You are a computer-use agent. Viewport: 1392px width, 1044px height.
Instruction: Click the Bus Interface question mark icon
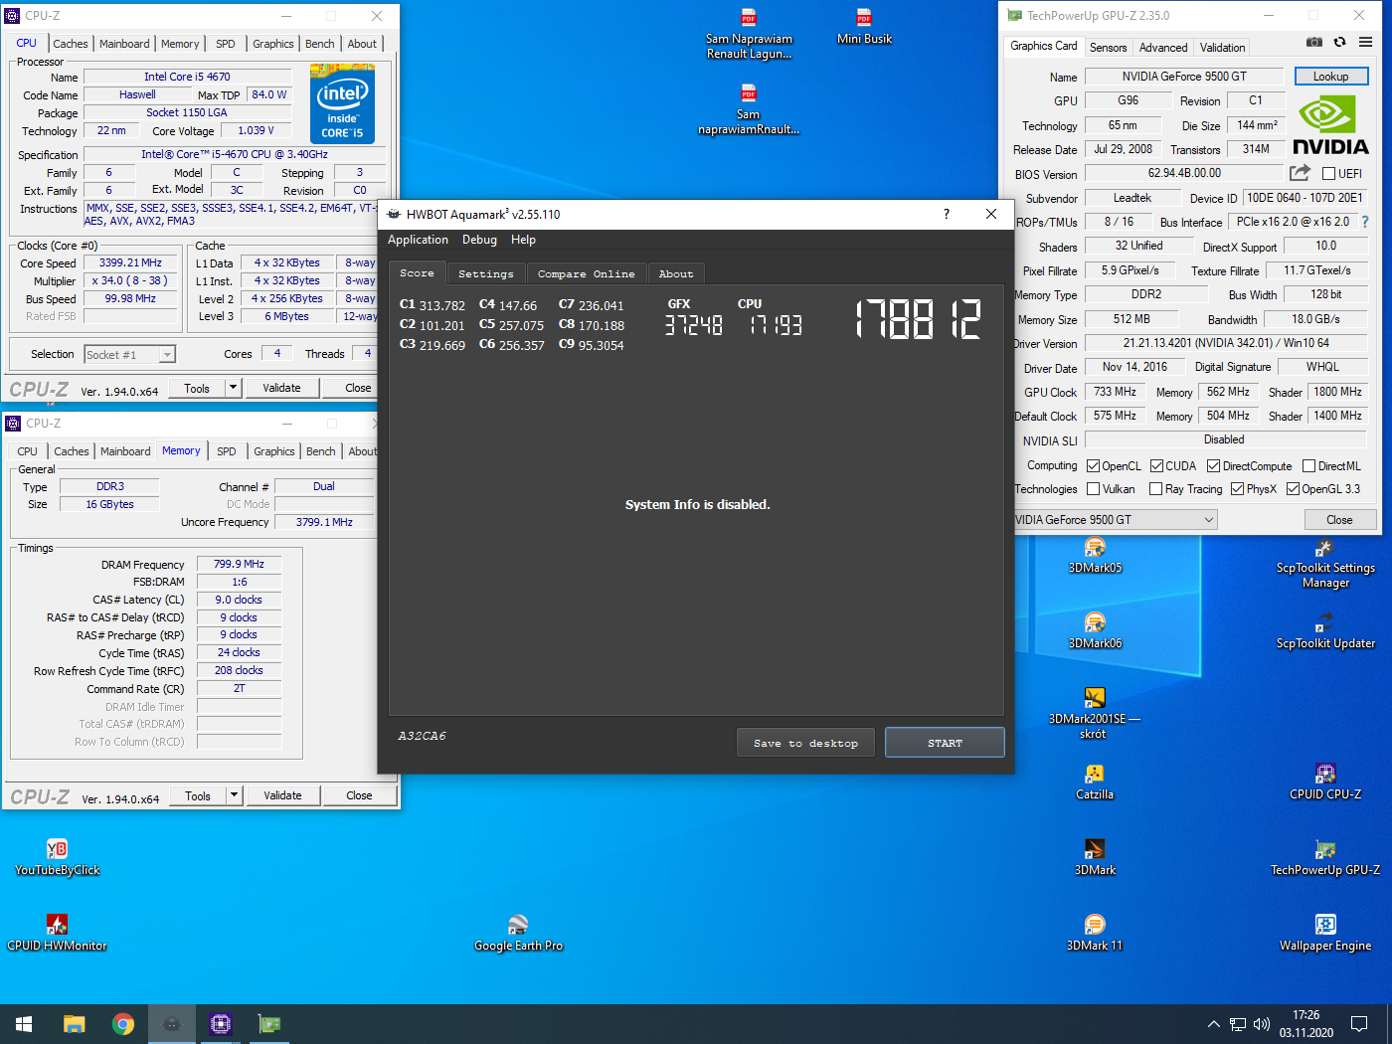(x=1365, y=222)
